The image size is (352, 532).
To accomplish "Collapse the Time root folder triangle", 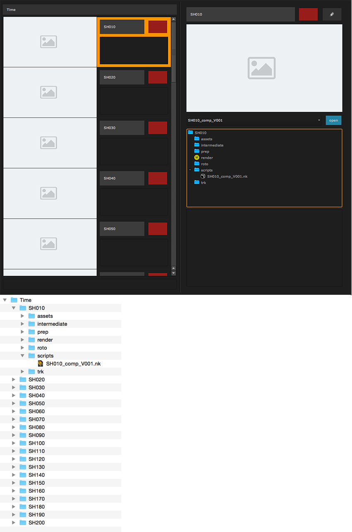I will (x=5, y=300).
